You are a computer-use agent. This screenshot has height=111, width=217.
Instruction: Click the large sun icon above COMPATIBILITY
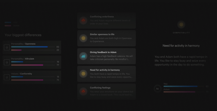(181, 25)
